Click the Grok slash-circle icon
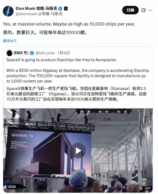 pyautogui.click(x=143, y=10)
